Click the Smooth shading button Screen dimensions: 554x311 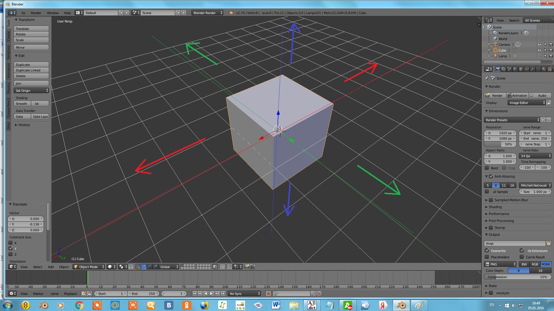(x=21, y=103)
